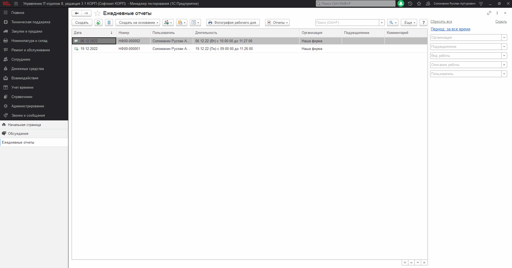Viewport: 512px width, 268px height.
Task: Go to Учет времени in sidebar
Action: coord(22,88)
